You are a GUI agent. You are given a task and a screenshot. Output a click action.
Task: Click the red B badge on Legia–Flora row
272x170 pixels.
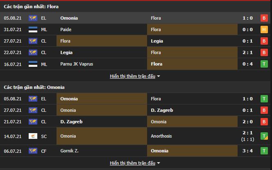(264, 52)
